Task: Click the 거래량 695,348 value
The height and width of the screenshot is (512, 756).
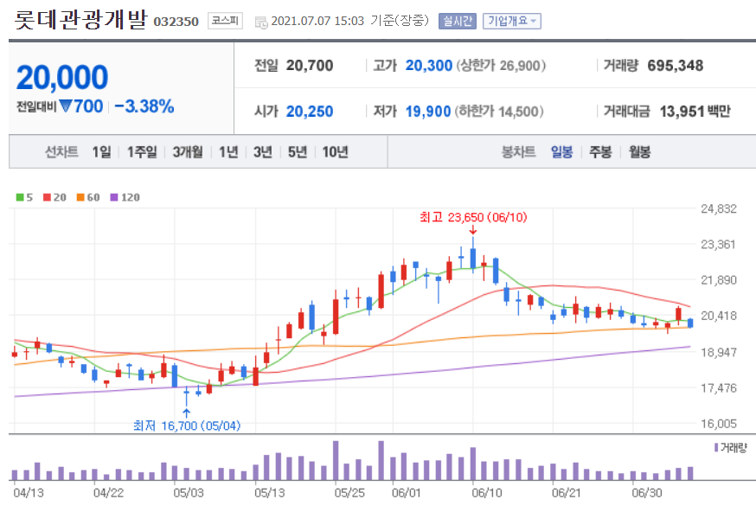Action: coord(675,66)
